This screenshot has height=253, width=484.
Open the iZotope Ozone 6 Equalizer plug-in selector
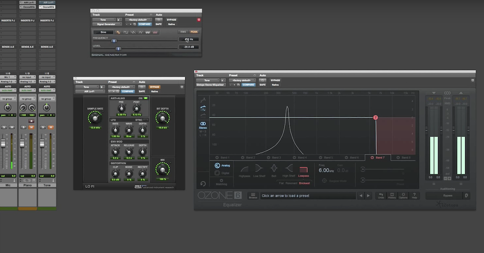pyautogui.click(x=211, y=85)
